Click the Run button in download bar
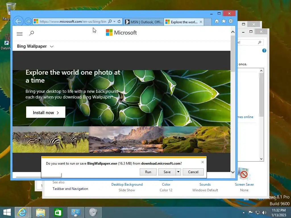Viewport: 291px width, 218px height. pos(148,172)
